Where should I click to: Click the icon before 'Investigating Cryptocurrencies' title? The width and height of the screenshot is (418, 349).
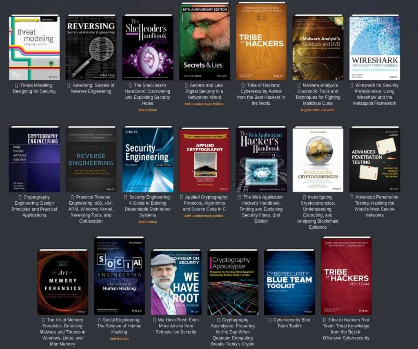pyautogui.click(x=304, y=197)
